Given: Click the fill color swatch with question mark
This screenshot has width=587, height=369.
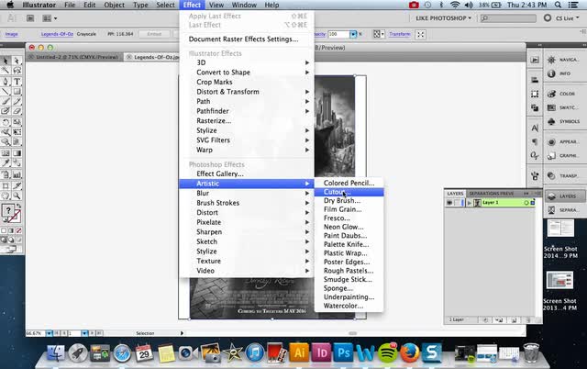Looking at the screenshot, I should tap(8, 210).
